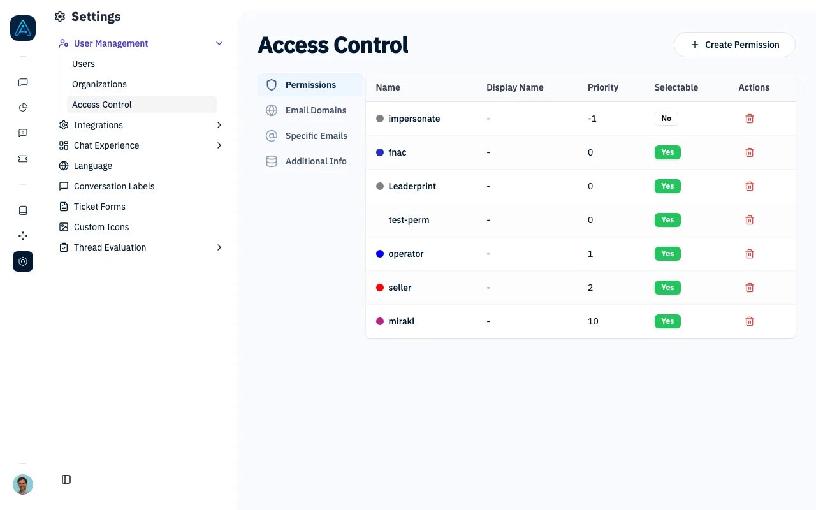Open the knowledge base book icon

(23, 210)
